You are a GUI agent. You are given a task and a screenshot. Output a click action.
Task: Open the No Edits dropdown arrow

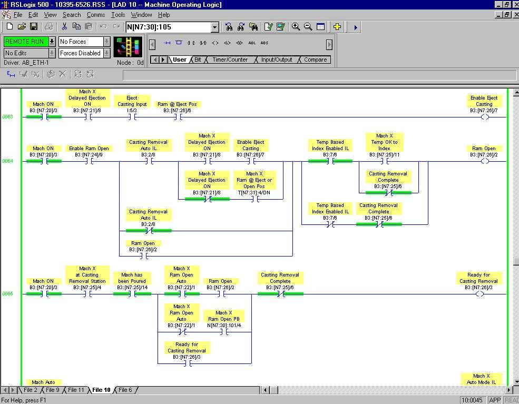click(52, 53)
